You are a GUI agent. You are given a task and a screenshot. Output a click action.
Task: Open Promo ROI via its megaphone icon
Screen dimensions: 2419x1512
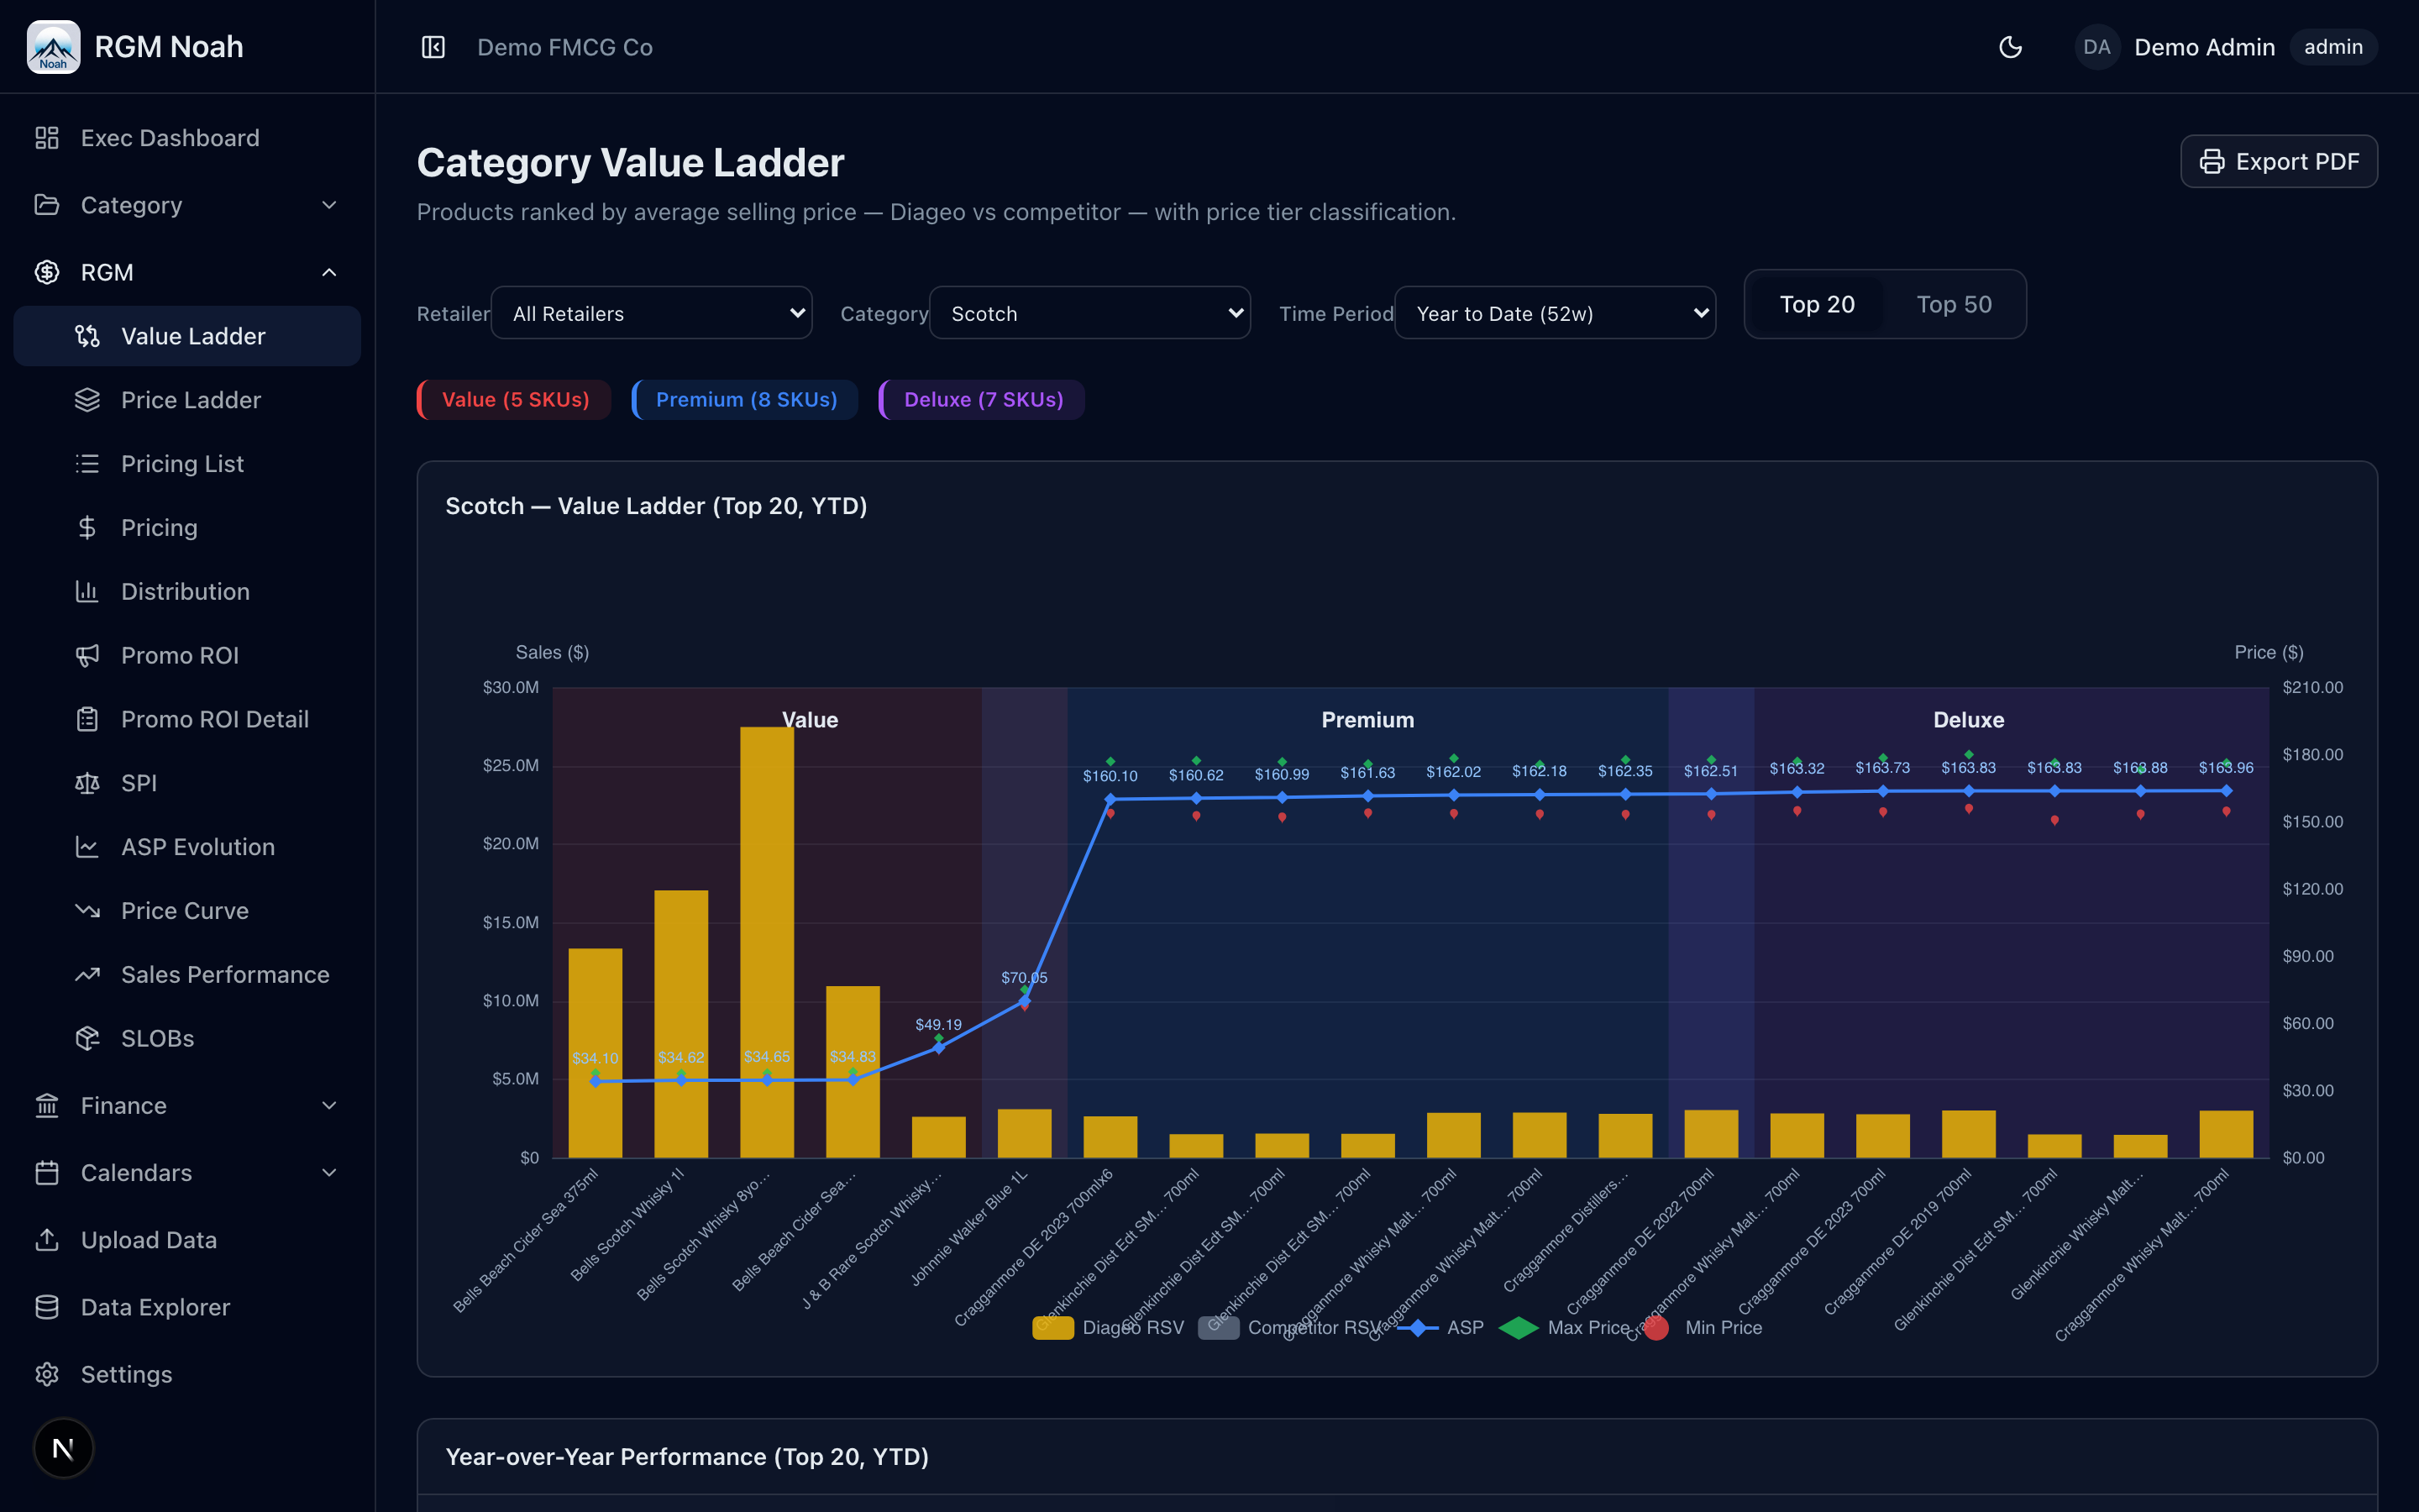[x=88, y=655]
